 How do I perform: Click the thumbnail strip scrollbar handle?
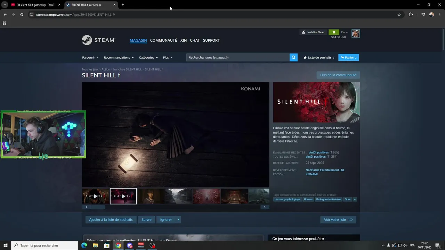[98, 207]
